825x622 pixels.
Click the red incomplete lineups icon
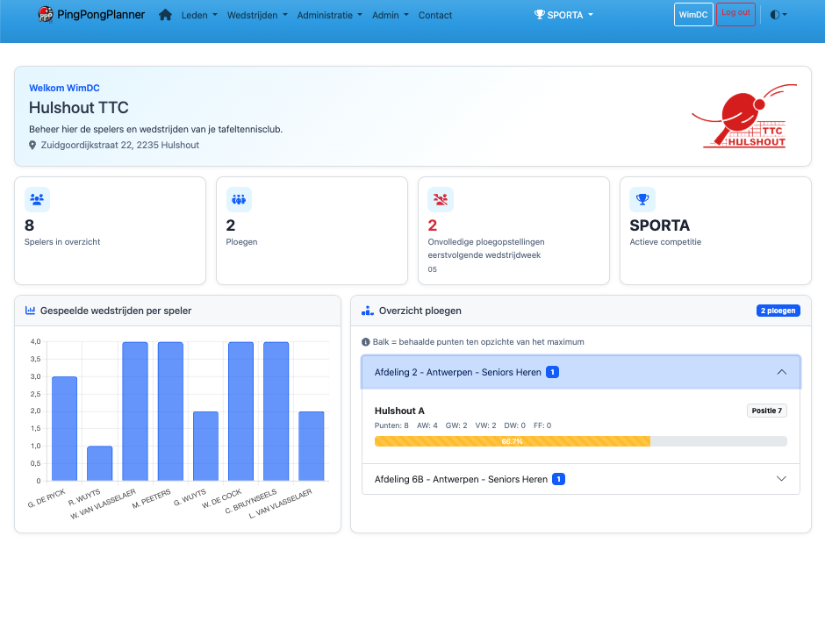pyautogui.click(x=441, y=199)
